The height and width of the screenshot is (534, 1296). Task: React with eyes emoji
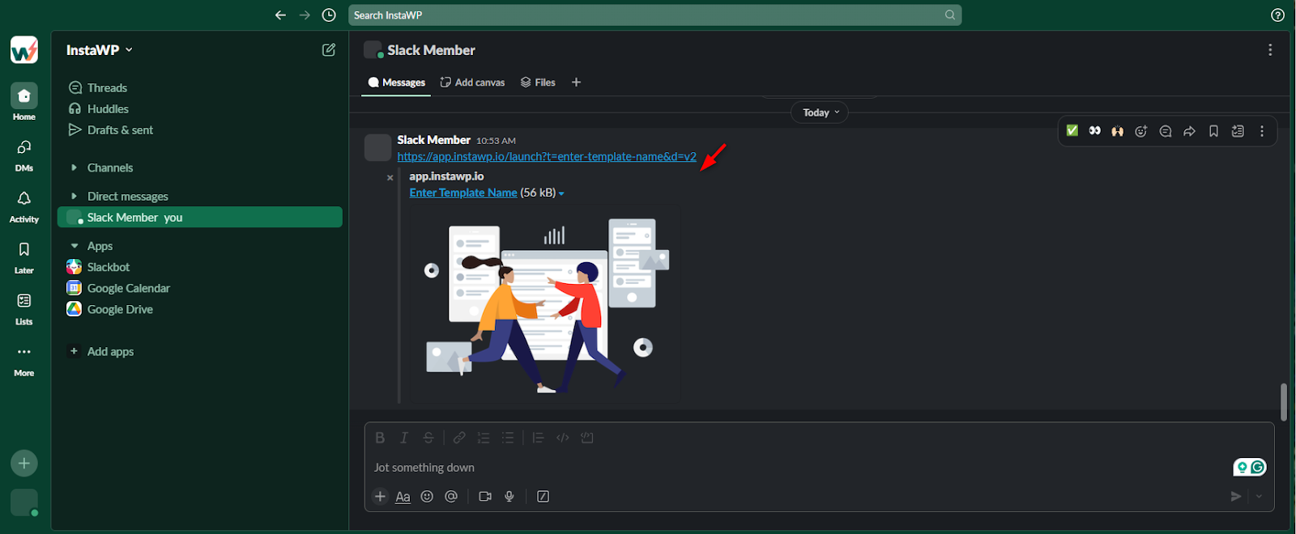coord(1095,131)
